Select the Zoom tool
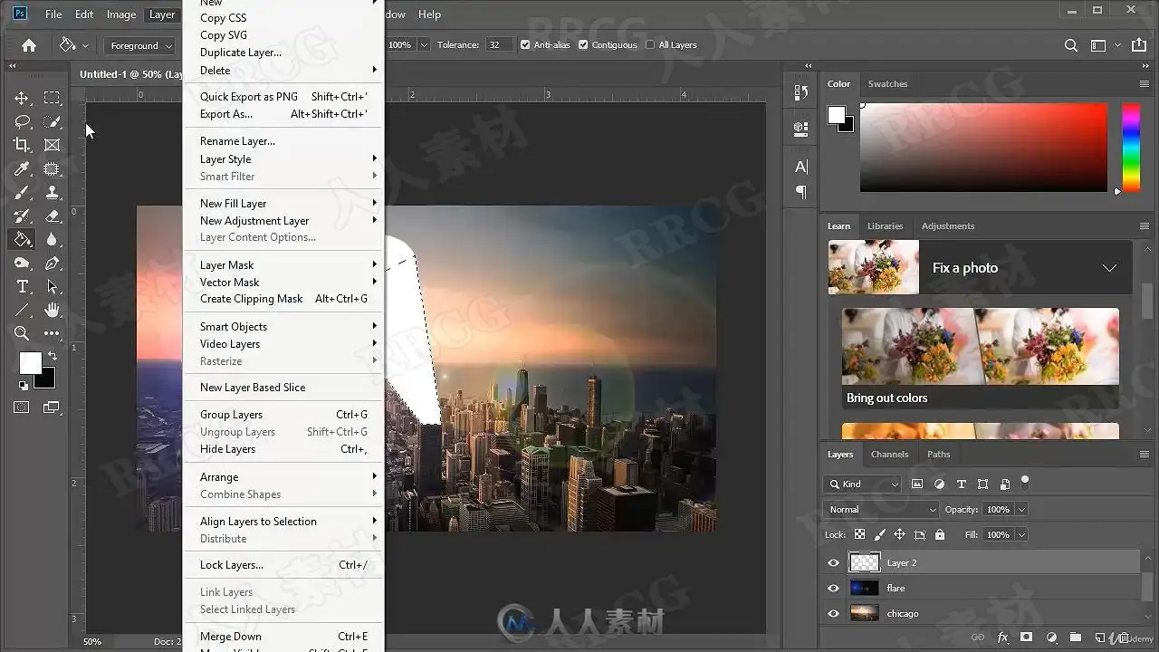Screen dimensions: 1159x652 [22, 333]
